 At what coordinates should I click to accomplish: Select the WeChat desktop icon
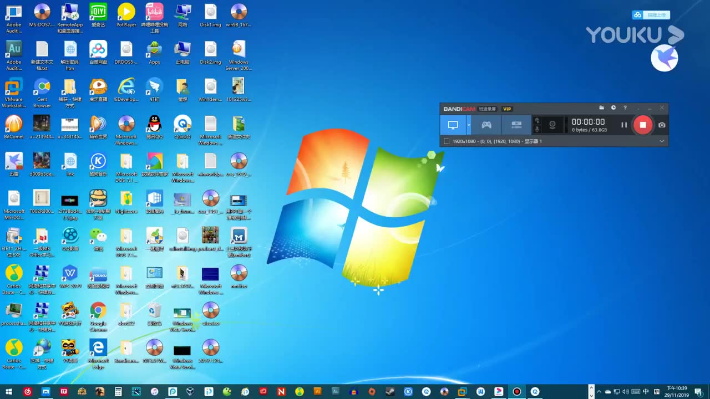click(98, 239)
